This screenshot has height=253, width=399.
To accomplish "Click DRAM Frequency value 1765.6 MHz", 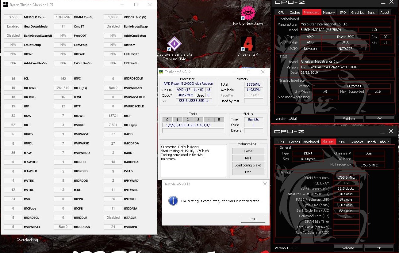I will tap(346, 177).
